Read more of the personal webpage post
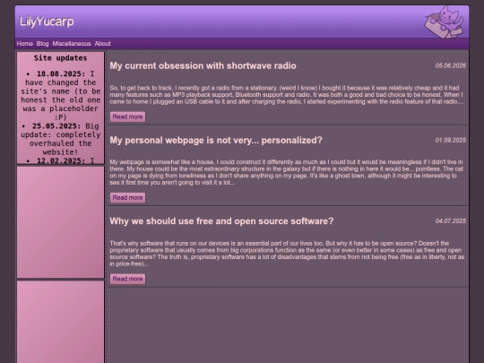 [x=127, y=197]
